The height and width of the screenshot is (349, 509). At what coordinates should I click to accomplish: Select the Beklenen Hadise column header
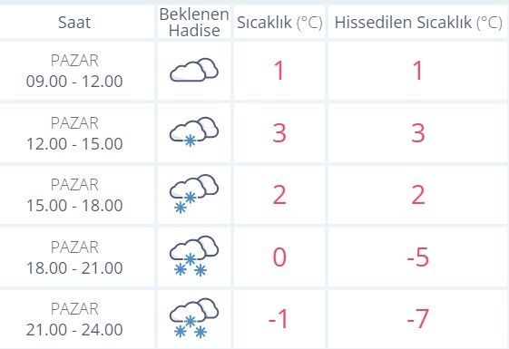(x=194, y=23)
